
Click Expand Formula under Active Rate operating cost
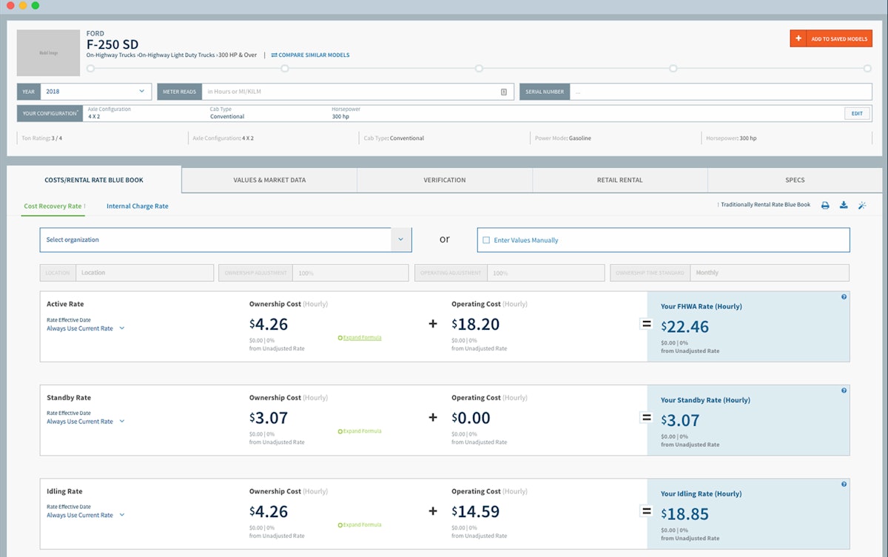coord(360,337)
